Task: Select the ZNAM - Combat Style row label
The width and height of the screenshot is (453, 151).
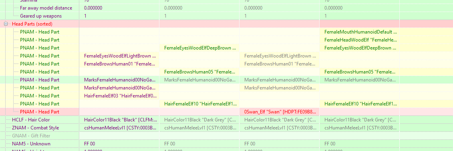Action: (36, 128)
